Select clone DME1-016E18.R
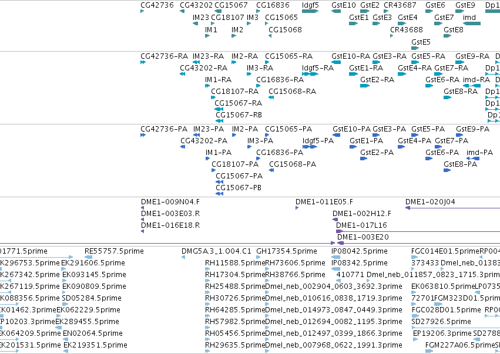The image size is (500, 354). pyautogui.click(x=170, y=225)
